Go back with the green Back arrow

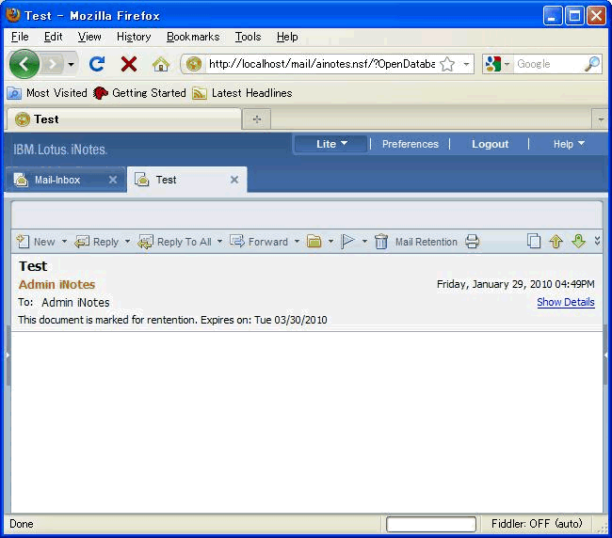point(24,64)
